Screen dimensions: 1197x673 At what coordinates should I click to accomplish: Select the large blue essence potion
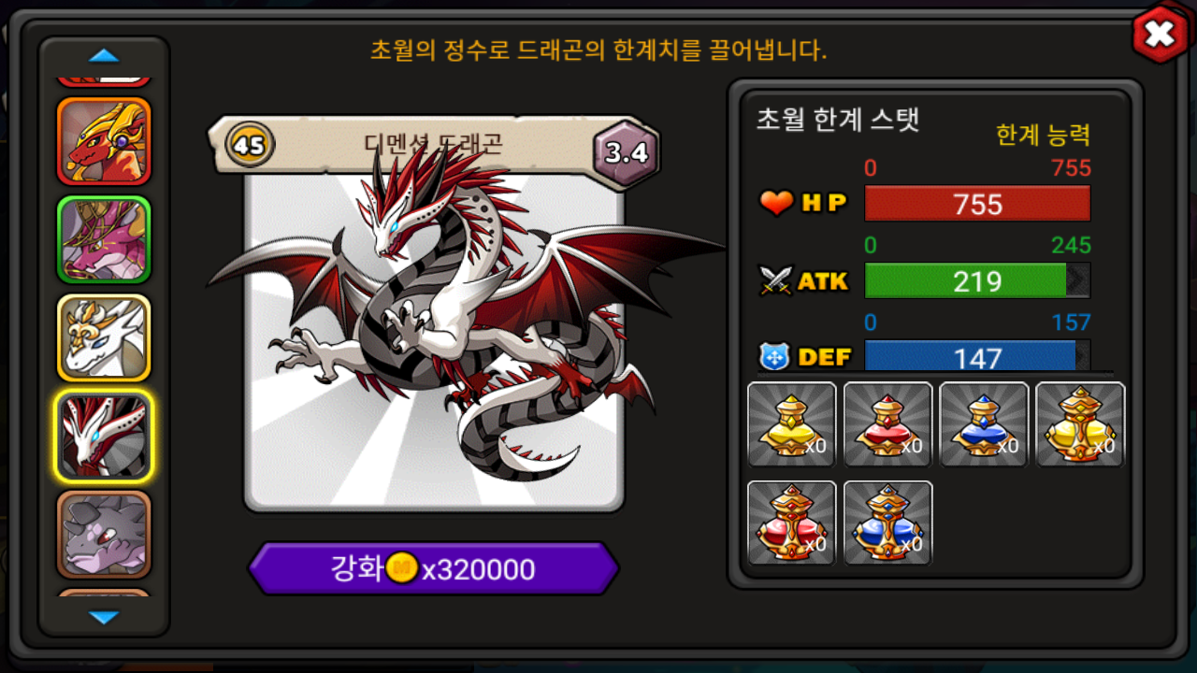[888, 523]
